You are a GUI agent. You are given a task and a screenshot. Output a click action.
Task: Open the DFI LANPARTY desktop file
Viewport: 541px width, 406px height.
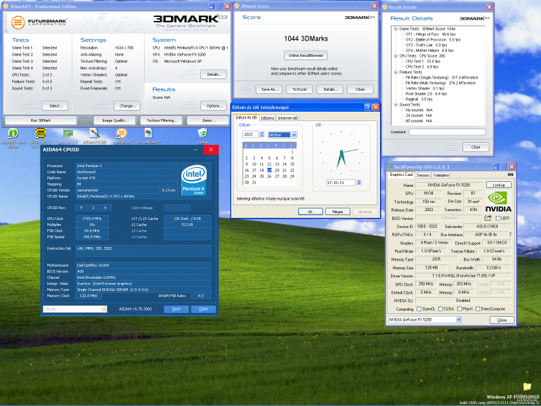pos(148,133)
